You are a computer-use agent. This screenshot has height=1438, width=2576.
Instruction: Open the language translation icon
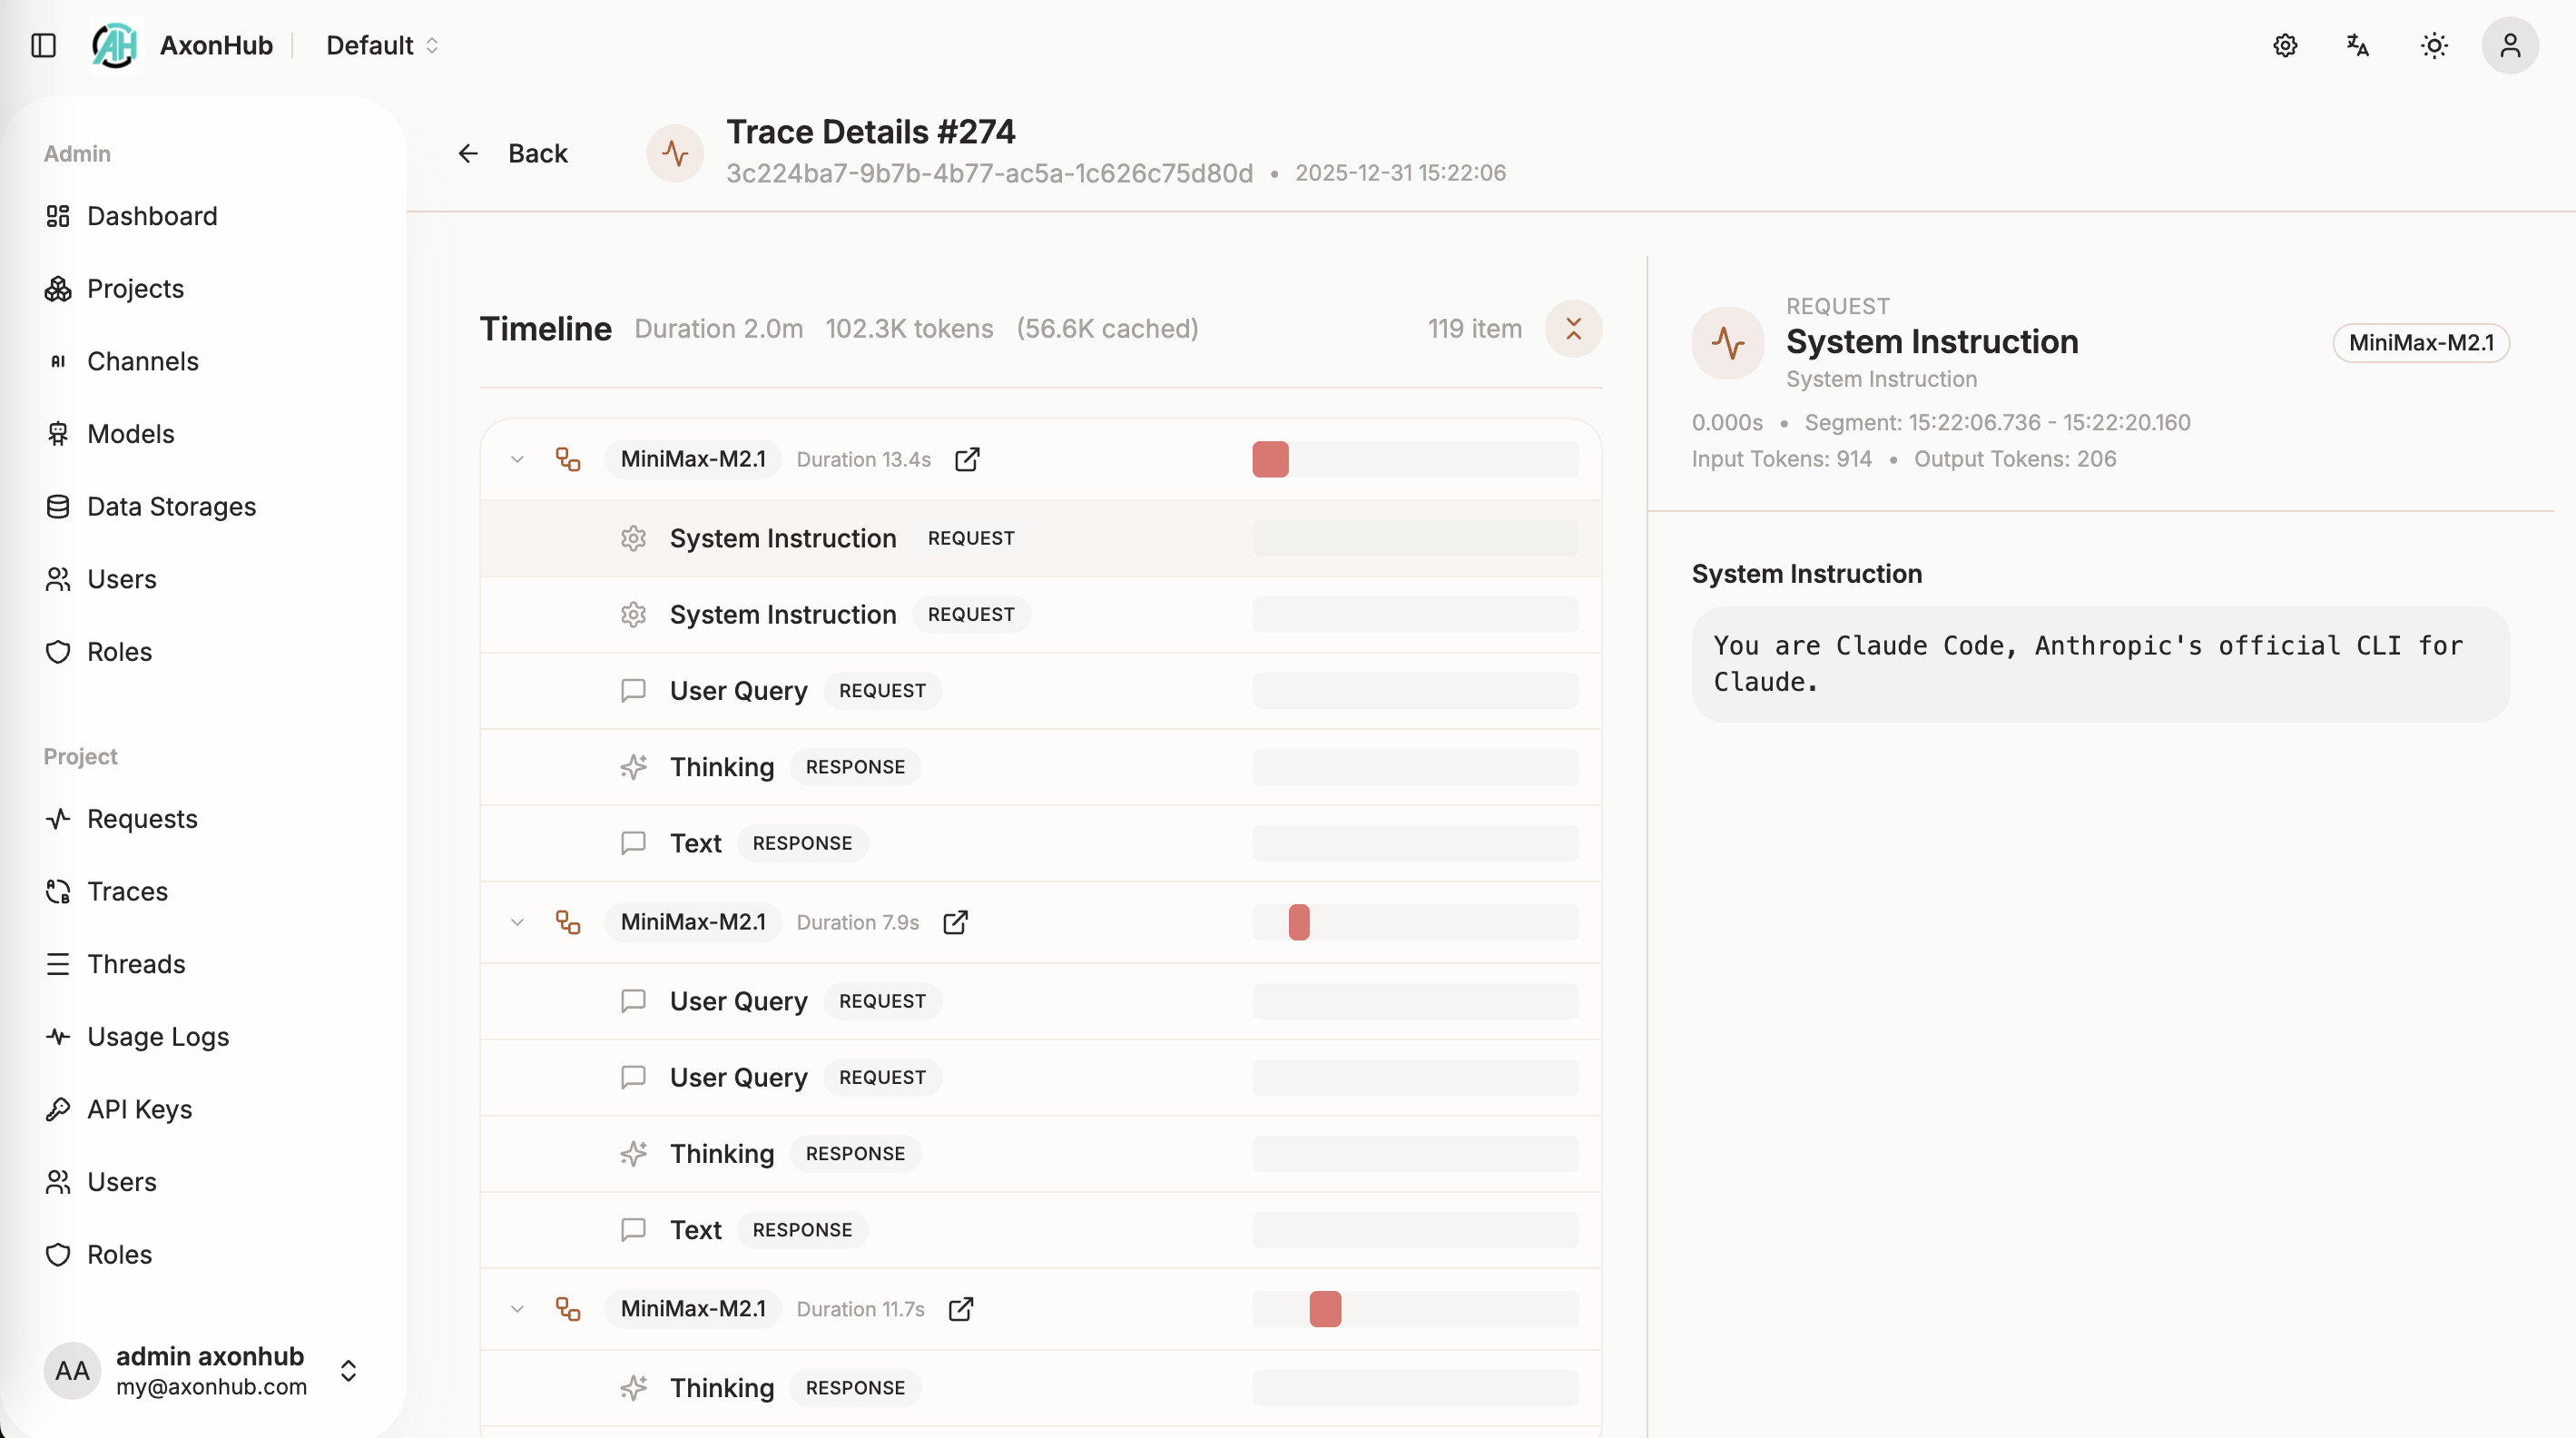tap(2357, 45)
